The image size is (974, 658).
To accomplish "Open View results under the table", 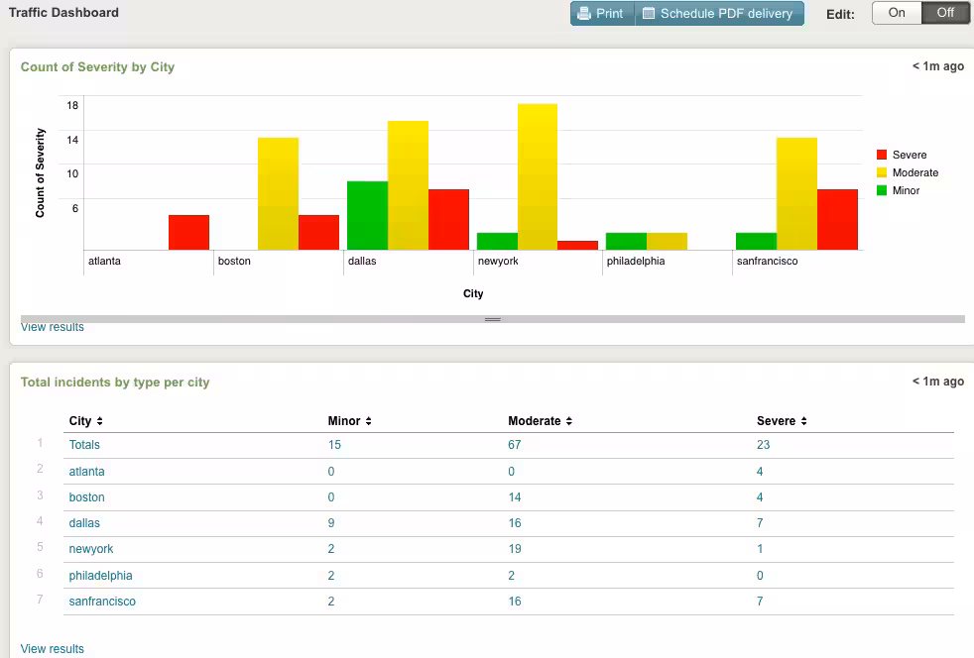I will pyautogui.click(x=53, y=649).
